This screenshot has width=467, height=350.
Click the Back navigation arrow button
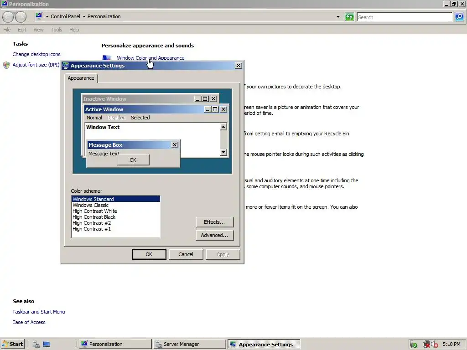point(8,17)
